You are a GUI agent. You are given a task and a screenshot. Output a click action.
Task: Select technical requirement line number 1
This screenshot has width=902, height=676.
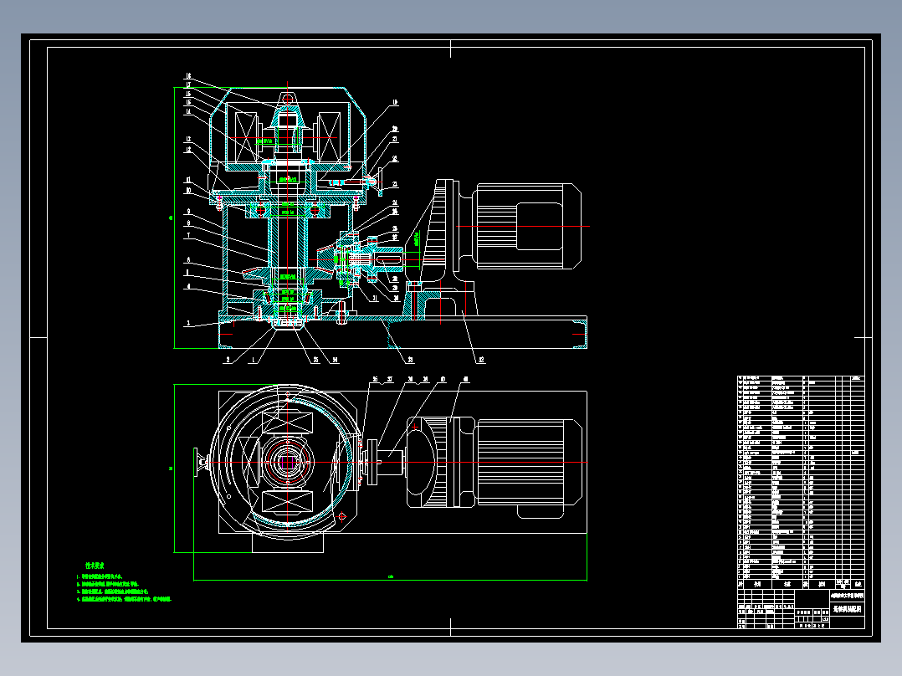click(x=100, y=576)
